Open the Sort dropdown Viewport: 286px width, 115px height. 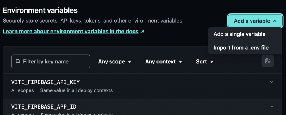click(204, 61)
